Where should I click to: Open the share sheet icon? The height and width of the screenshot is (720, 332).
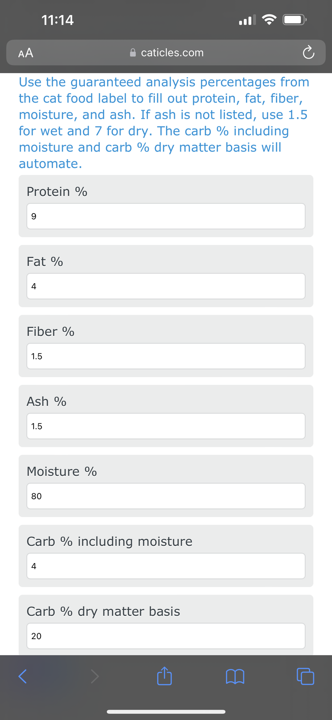click(x=164, y=676)
